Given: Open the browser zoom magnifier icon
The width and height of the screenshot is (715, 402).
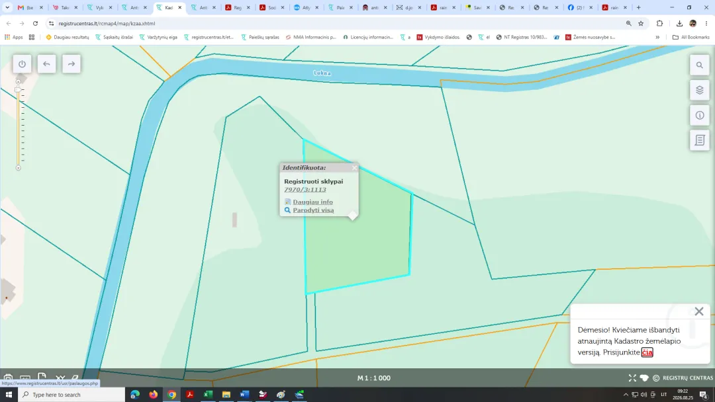Looking at the screenshot, I should click(x=628, y=23).
